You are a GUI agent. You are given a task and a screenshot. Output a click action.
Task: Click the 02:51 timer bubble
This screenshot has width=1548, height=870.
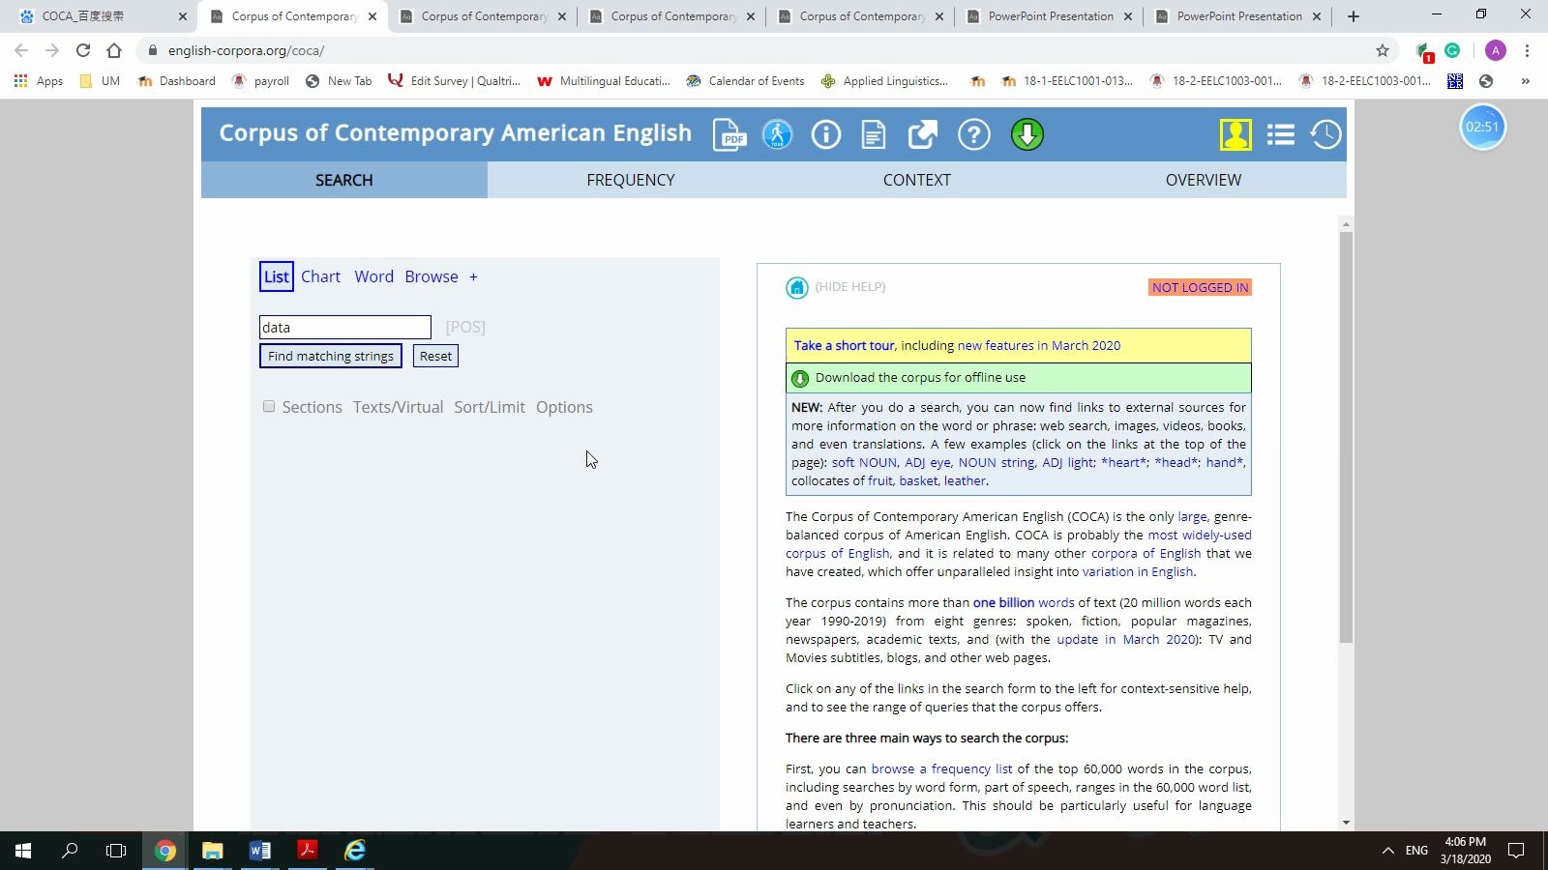tap(1482, 127)
